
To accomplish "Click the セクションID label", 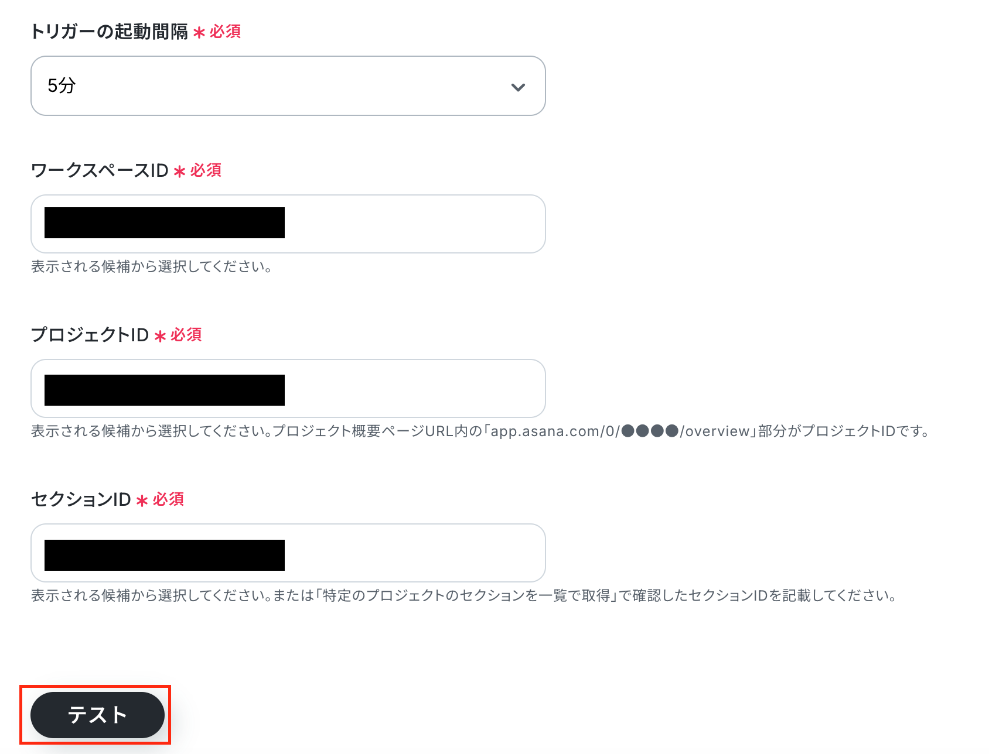I will 81,499.
